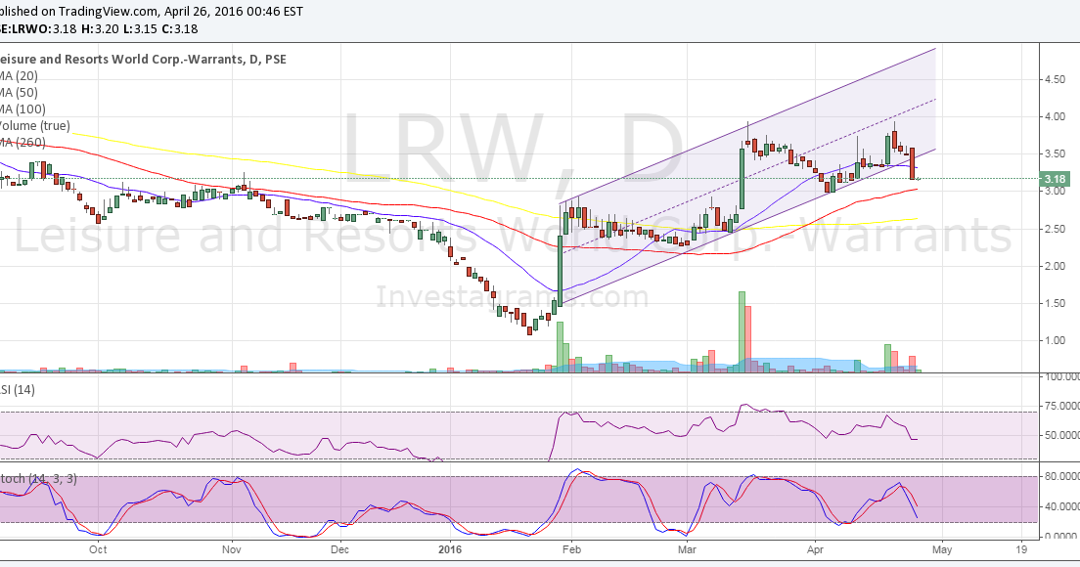
Task: Click the Oct label on time axis
Action: (x=99, y=549)
